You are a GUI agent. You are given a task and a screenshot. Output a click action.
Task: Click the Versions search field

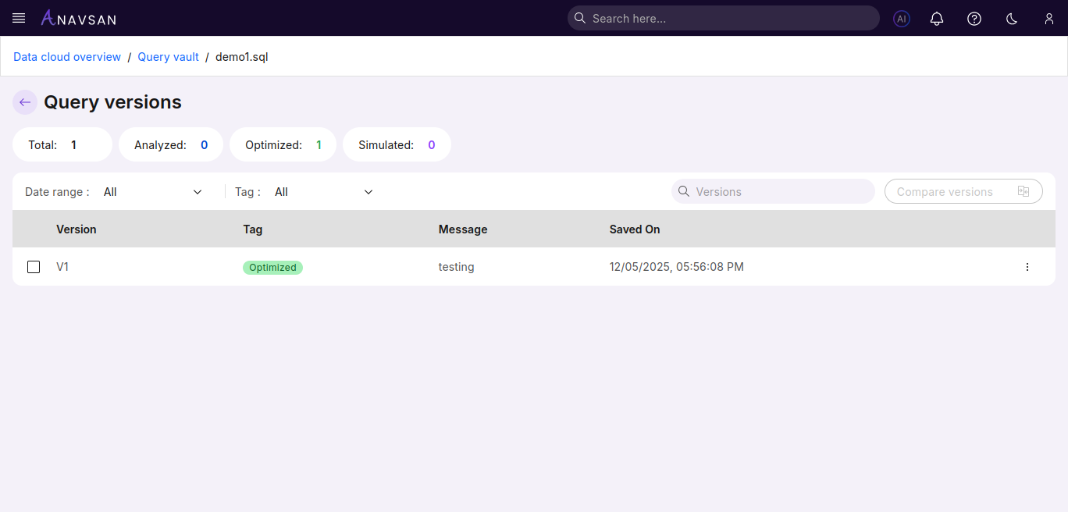pyautogui.click(x=773, y=191)
